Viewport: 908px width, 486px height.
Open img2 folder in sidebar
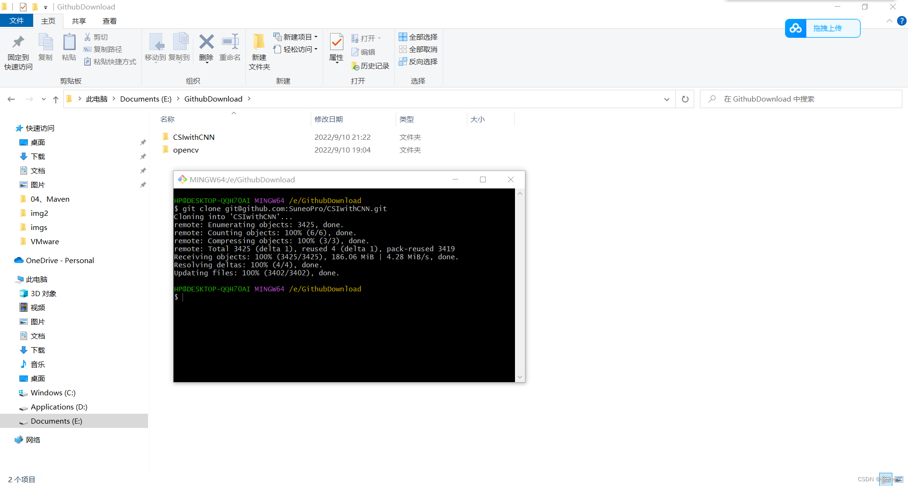coord(39,213)
